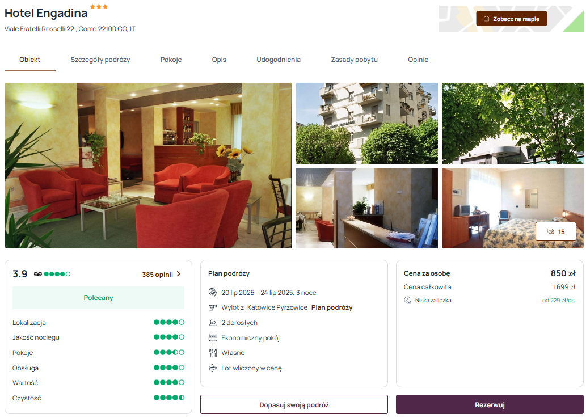Viewport: 586px width, 418px height.
Task: Select the Zasady pobytu tab
Action: (x=355, y=60)
